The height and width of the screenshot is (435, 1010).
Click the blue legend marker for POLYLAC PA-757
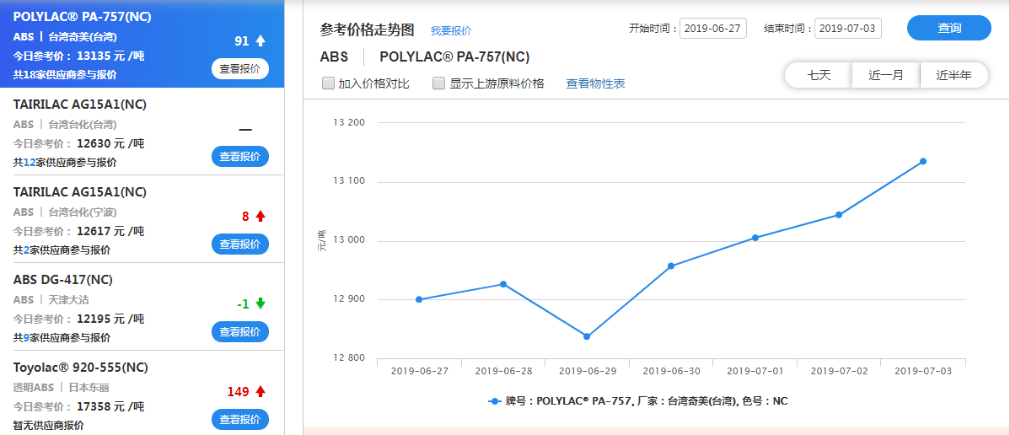click(495, 400)
